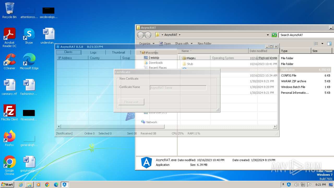Open the understan document icon
The height and width of the screenshot is (188, 334).
pyautogui.click(x=49, y=36)
